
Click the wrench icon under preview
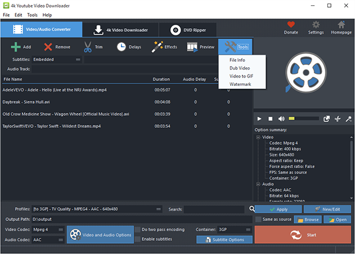[348, 119]
